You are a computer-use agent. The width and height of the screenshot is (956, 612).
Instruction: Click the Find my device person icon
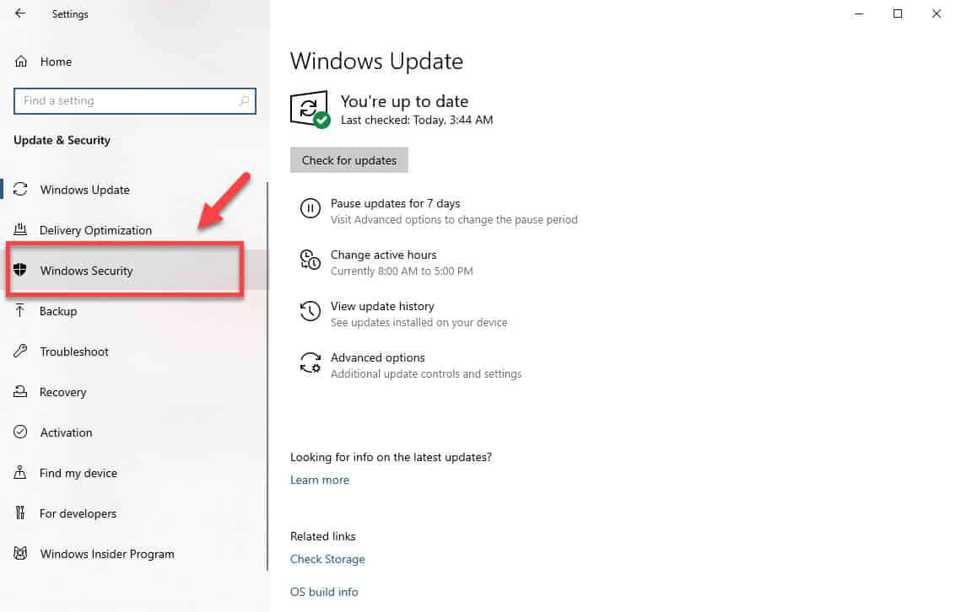(x=20, y=473)
